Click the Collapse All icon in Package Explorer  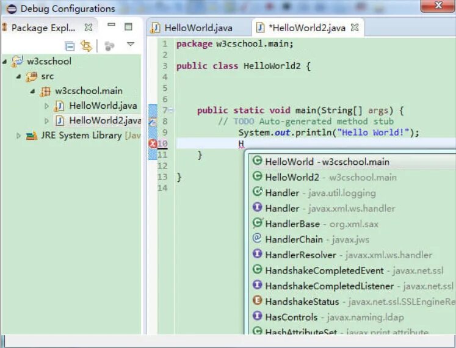[70, 46]
